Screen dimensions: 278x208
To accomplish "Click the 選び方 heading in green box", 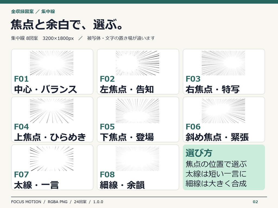I will click(x=199, y=153).
